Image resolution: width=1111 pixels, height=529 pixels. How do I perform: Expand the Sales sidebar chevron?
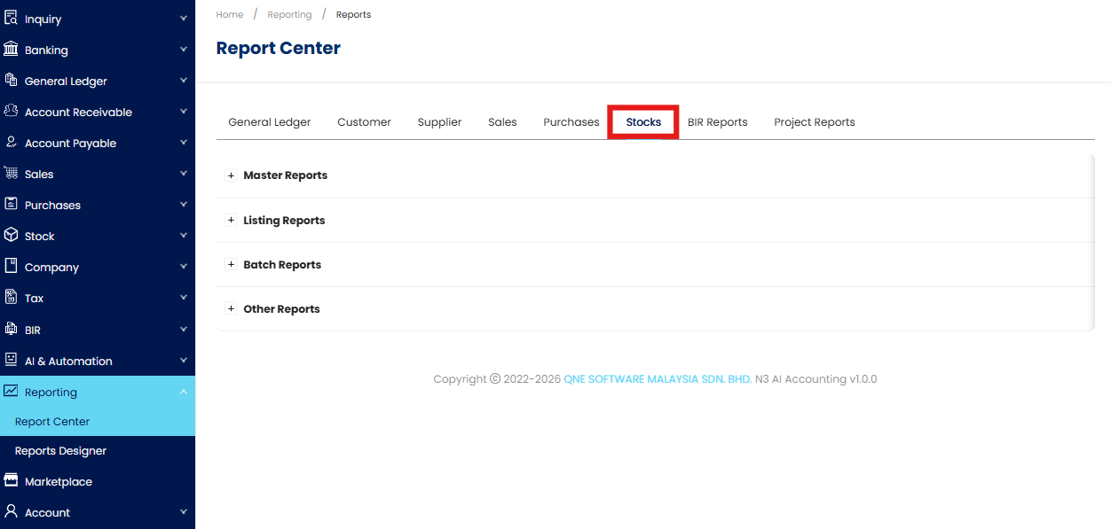[x=183, y=174]
